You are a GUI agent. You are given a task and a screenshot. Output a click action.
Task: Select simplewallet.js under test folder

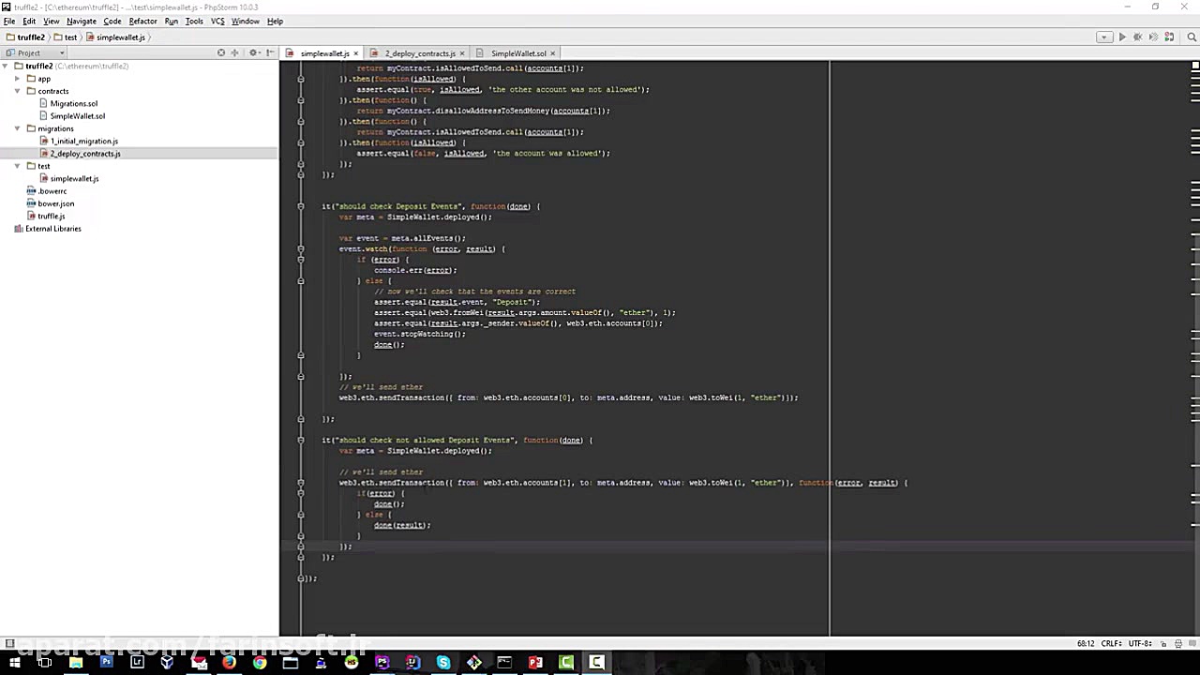(74, 179)
